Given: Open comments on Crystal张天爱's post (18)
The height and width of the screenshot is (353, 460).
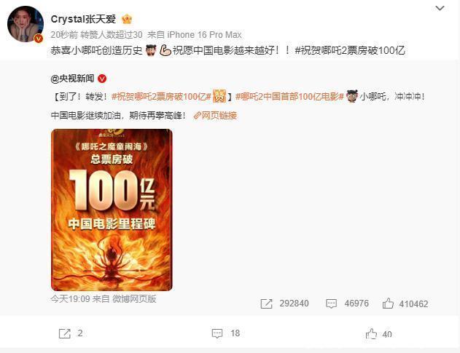Looking at the screenshot, I should [x=225, y=333].
